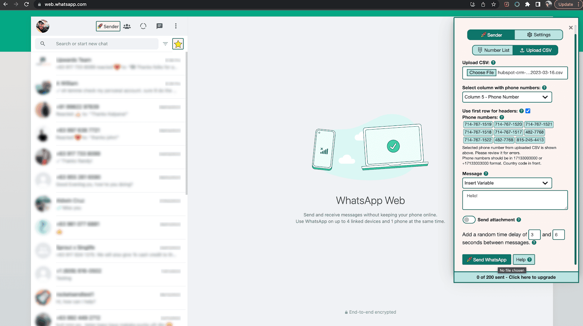Screen dimensions: 583x326
Task: Click Send WhatsApp button
Action: point(486,260)
